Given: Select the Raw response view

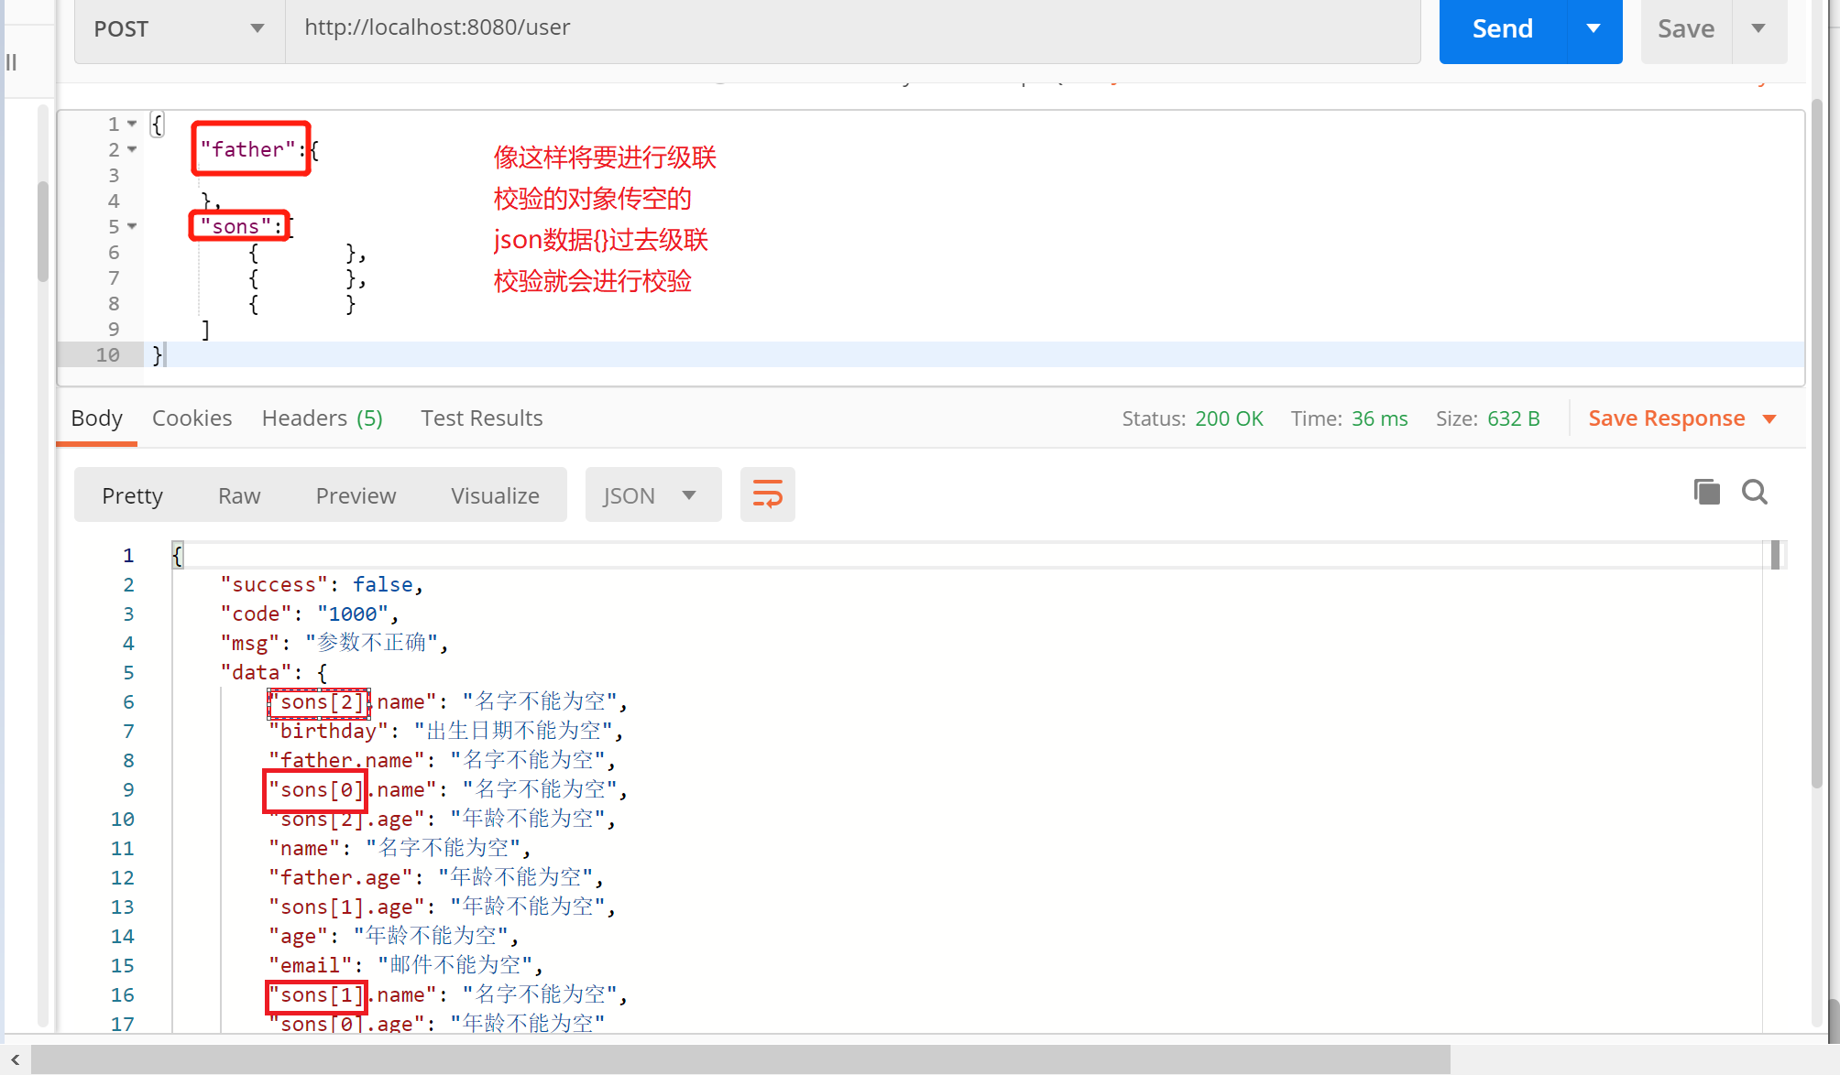Looking at the screenshot, I should pyautogui.click(x=239, y=495).
